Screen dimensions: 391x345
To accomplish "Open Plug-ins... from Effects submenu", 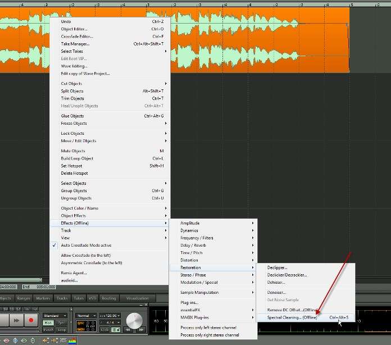I will point(213,303).
